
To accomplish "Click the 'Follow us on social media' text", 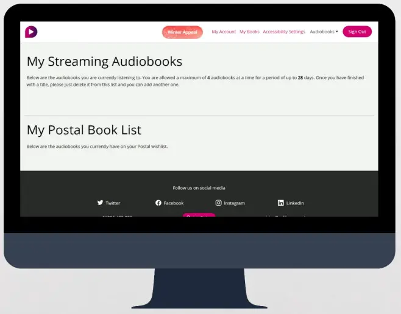I will [x=199, y=188].
